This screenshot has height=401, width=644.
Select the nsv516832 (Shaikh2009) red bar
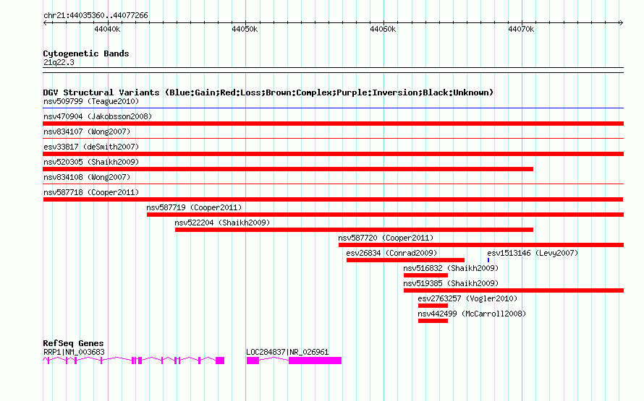click(425, 275)
